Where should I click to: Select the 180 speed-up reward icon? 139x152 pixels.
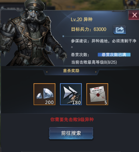click(x=71, y=94)
